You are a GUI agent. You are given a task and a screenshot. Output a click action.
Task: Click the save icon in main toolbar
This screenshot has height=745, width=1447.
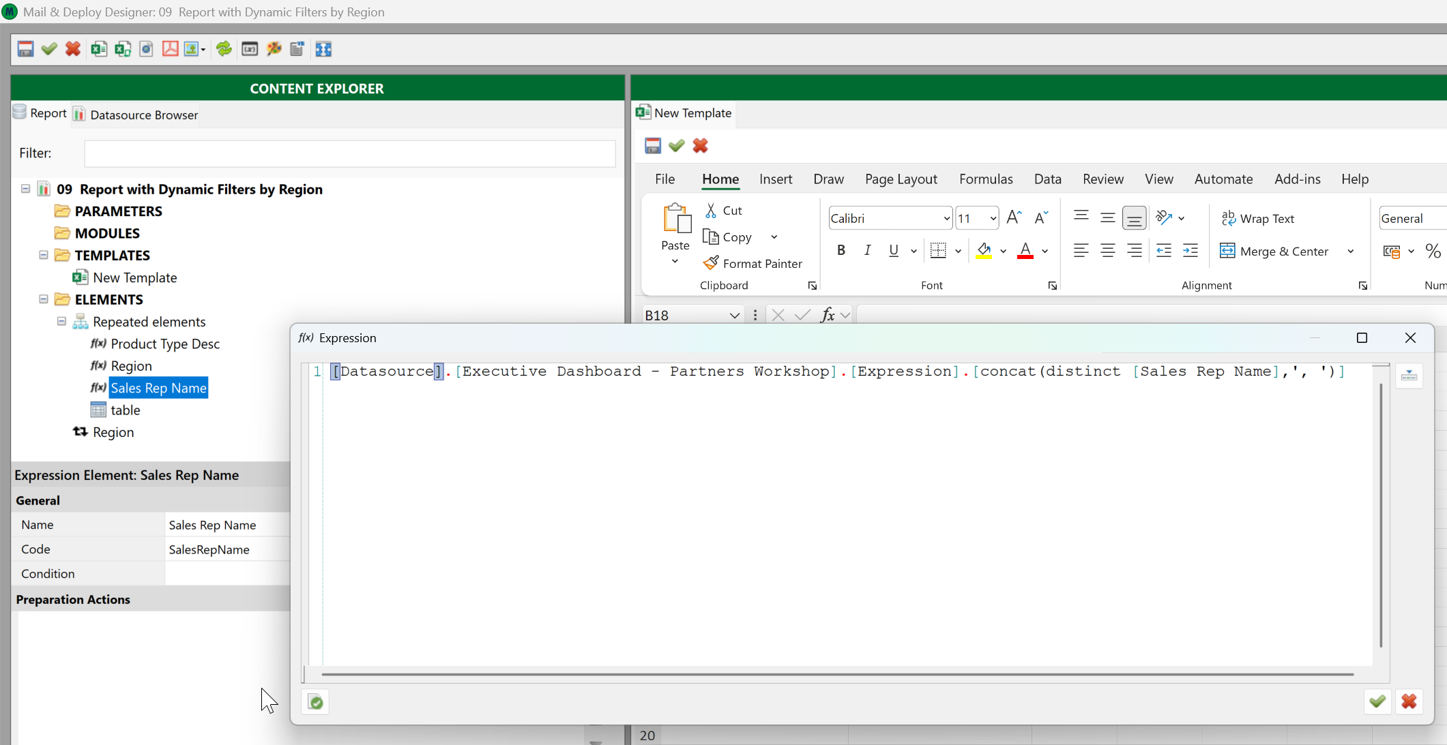[25, 49]
